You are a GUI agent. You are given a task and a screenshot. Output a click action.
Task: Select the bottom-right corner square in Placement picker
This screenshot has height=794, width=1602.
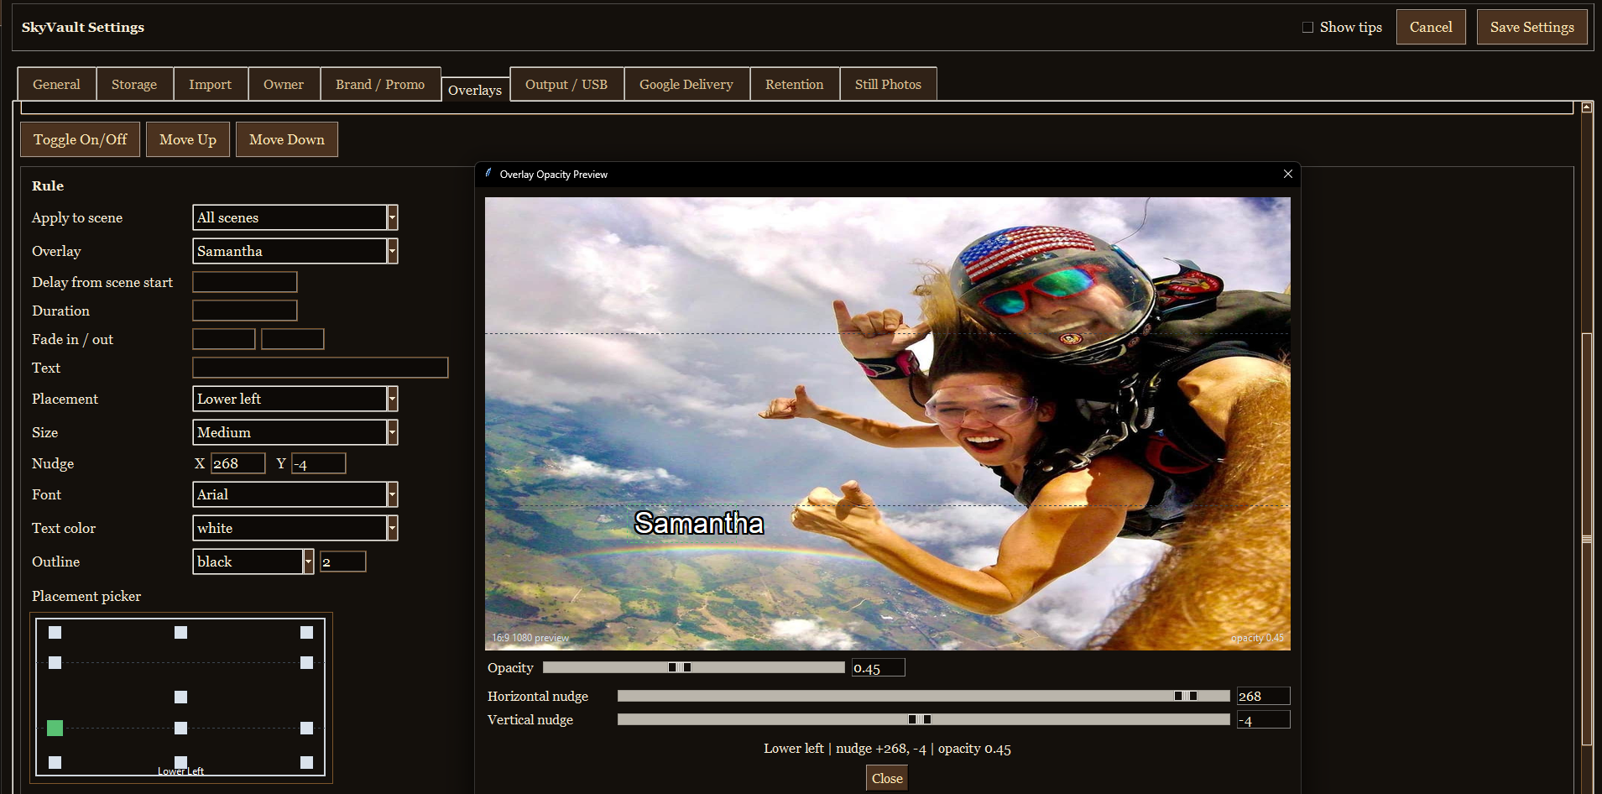point(306,762)
